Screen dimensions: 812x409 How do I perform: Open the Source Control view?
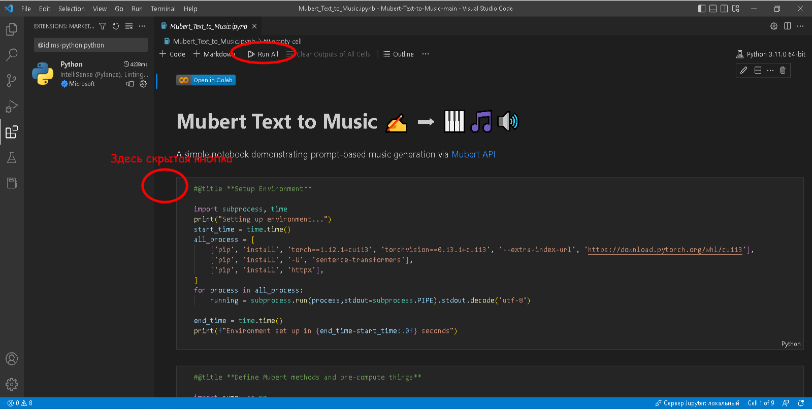click(11, 80)
